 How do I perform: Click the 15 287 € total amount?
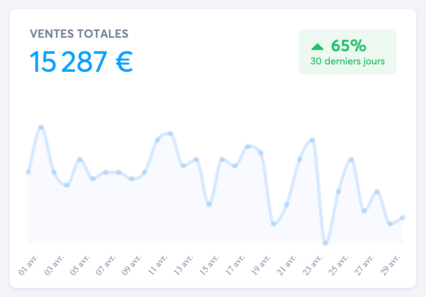tap(81, 62)
